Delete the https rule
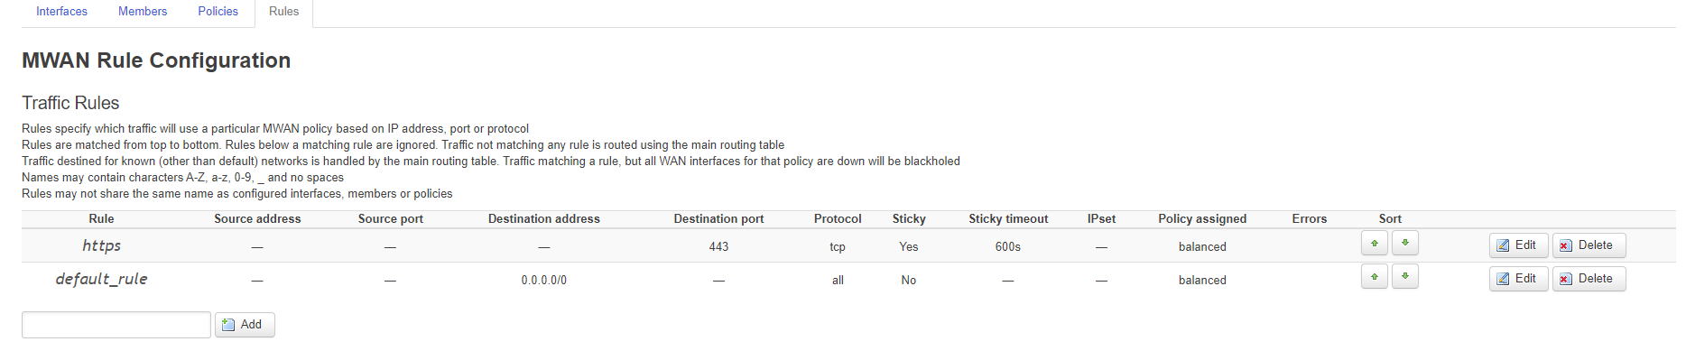Viewport: 1686px width, 351px height. (1589, 245)
